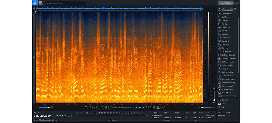272x123 pixels.
Task: Select the Lasso selection tool
Action: [147, 108]
